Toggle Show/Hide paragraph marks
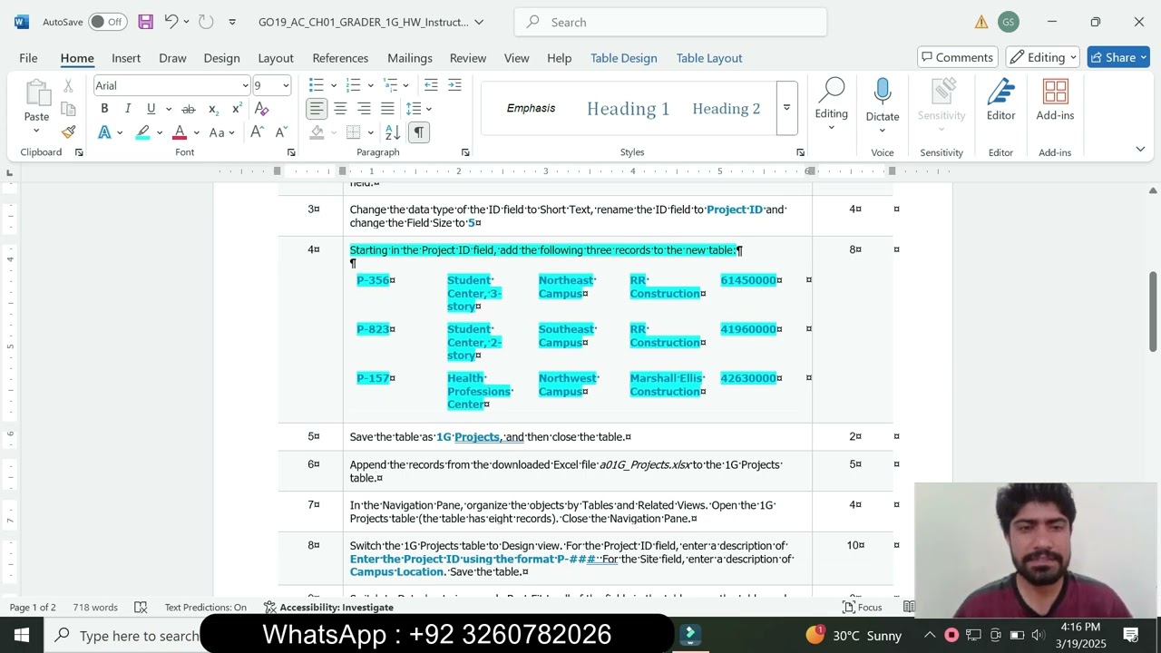This screenshot has height=653, width=1161. pyautogui.click(x=418, y=132)
